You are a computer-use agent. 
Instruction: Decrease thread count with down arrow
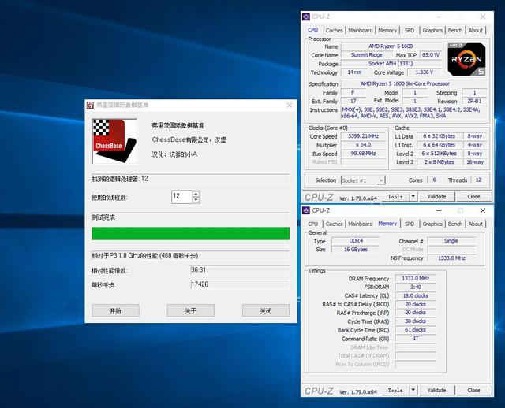tap(196, 200)
